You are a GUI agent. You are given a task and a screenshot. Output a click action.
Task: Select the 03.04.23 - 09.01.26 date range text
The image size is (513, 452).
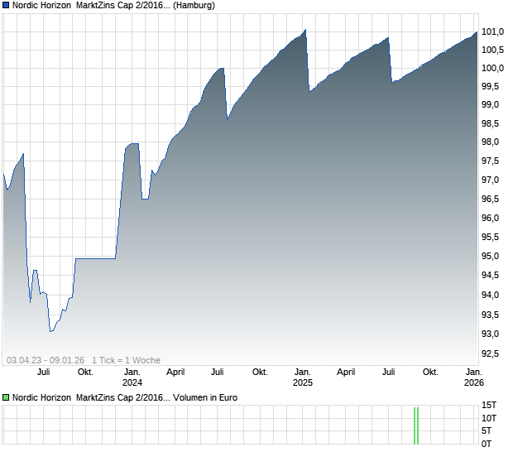(46, 360)
